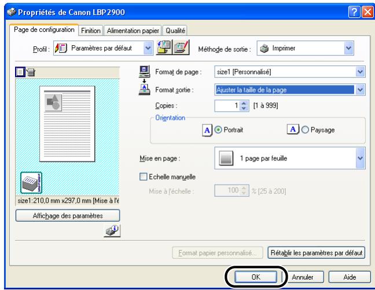The image size is (375, 290).
Task: Click the Affichage des paramètres button
Action: click(68, 215)
